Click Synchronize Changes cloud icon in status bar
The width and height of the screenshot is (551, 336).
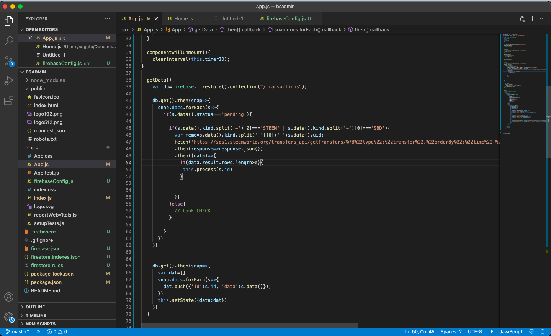point(38,332)
